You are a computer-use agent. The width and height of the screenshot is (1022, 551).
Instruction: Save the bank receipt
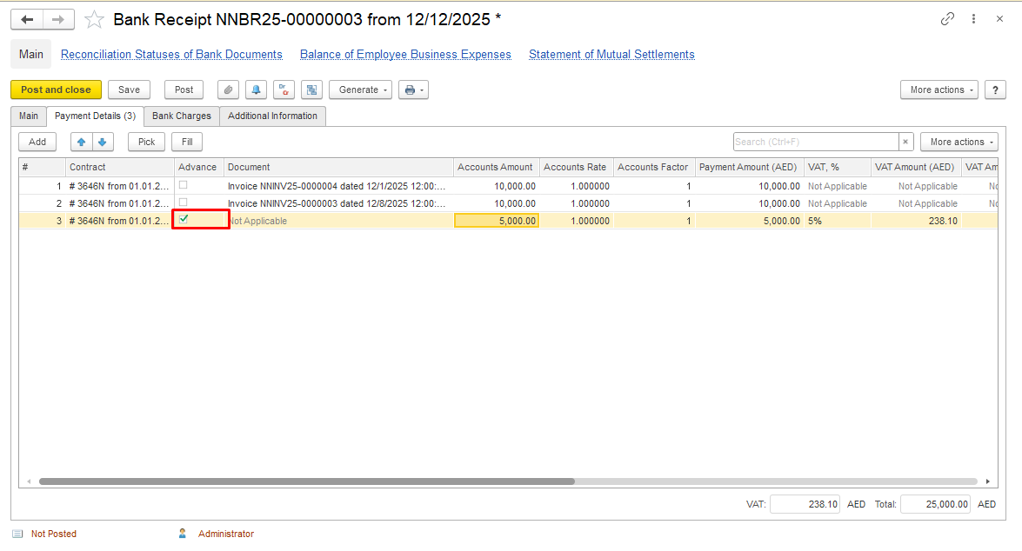coord(129,90)
